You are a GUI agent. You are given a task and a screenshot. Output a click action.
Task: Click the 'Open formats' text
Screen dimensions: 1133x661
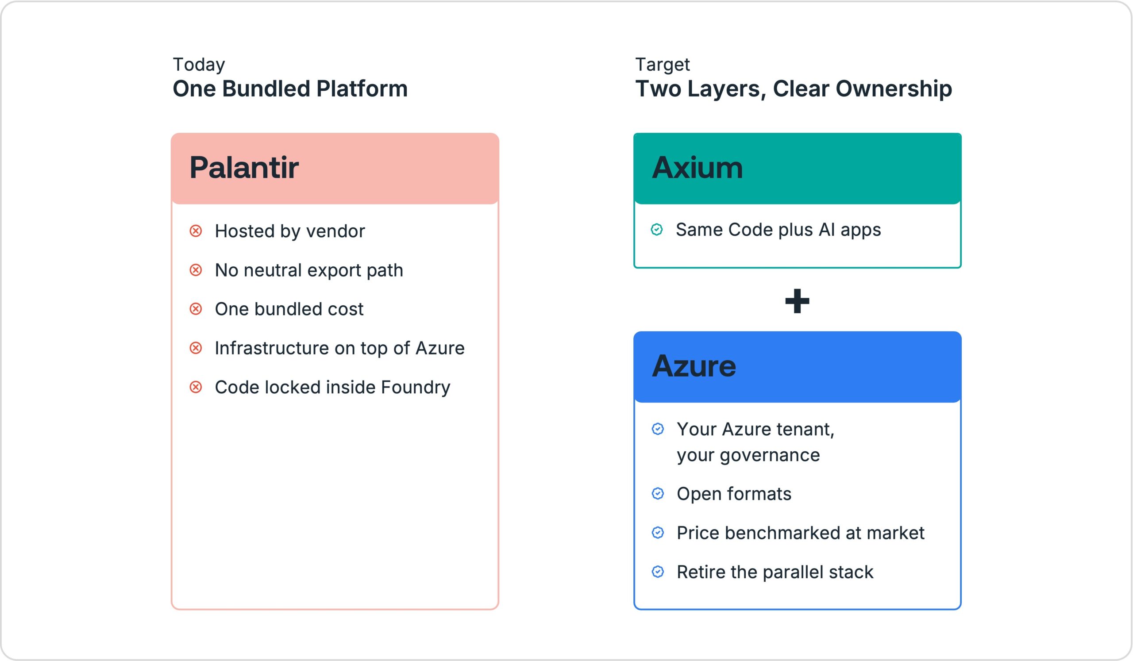coord(734,494)
